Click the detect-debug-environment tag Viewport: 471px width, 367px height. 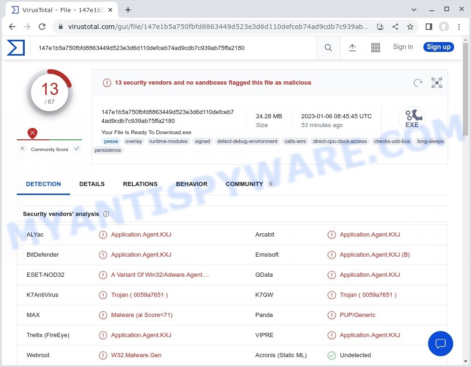pyautogui.click(x=247, y=141)
